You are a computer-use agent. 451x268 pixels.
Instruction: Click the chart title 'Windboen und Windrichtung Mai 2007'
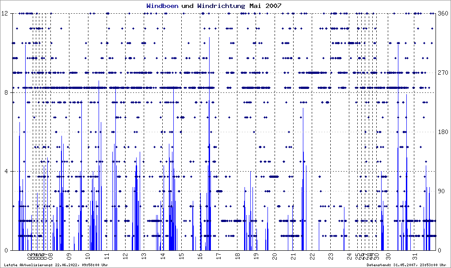(214, 6)
